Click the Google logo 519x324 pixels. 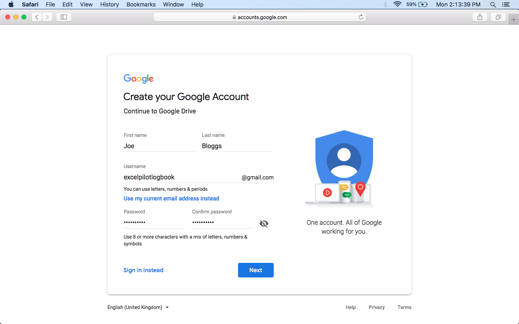(x=138, y=79)
